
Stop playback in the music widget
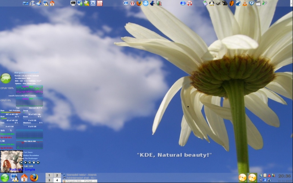(x=34, y=163)
